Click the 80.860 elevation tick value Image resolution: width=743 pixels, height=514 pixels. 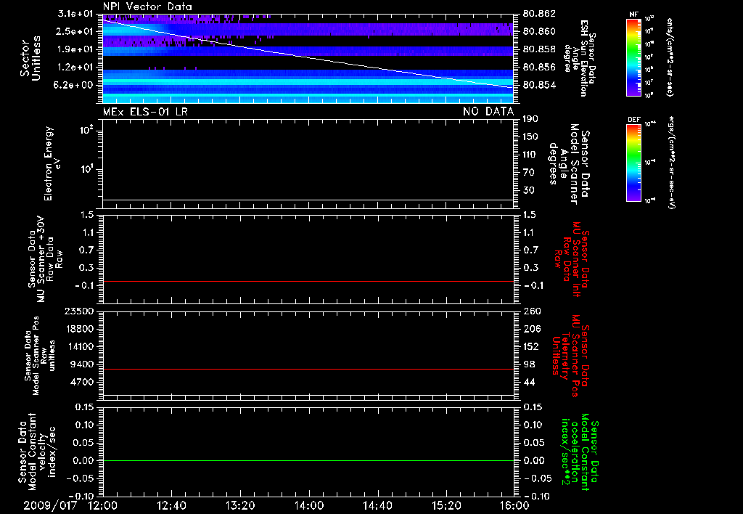tap(539, 31)
